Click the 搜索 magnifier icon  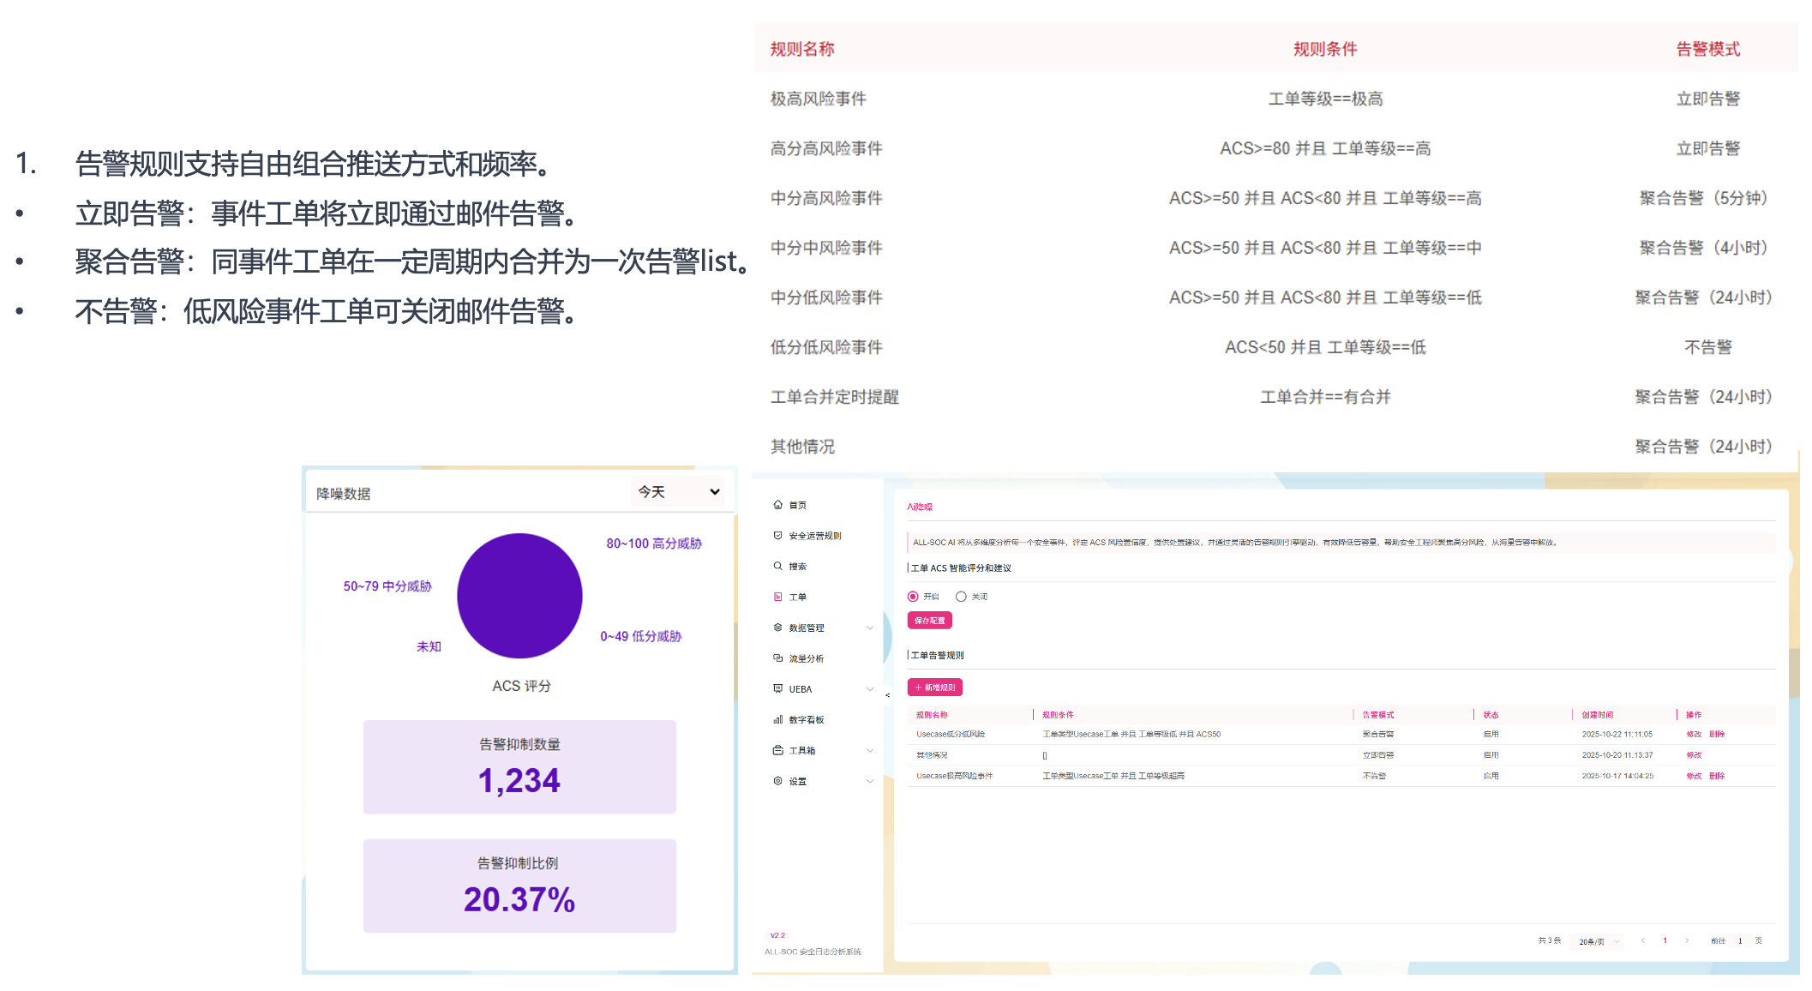click(777, 566)
